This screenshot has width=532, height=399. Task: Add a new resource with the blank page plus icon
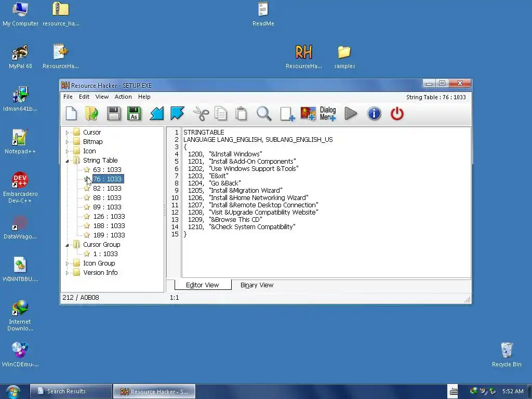coord(287,113)
